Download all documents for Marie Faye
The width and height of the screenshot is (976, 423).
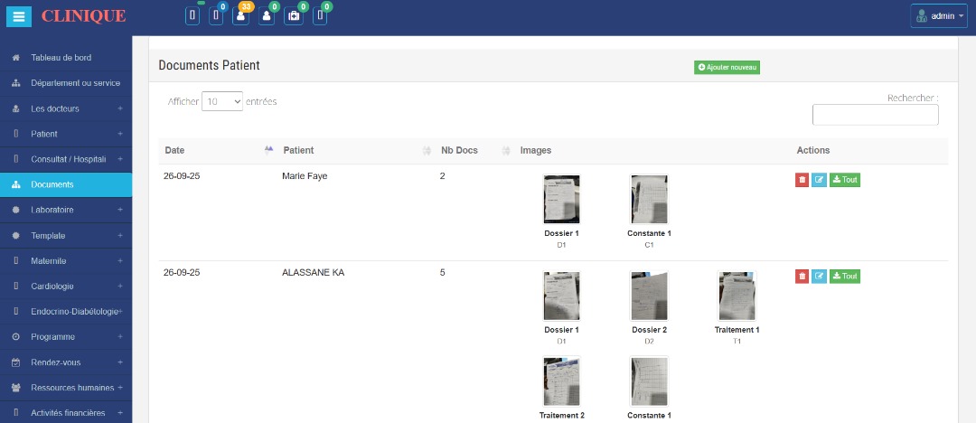(845, 180)
